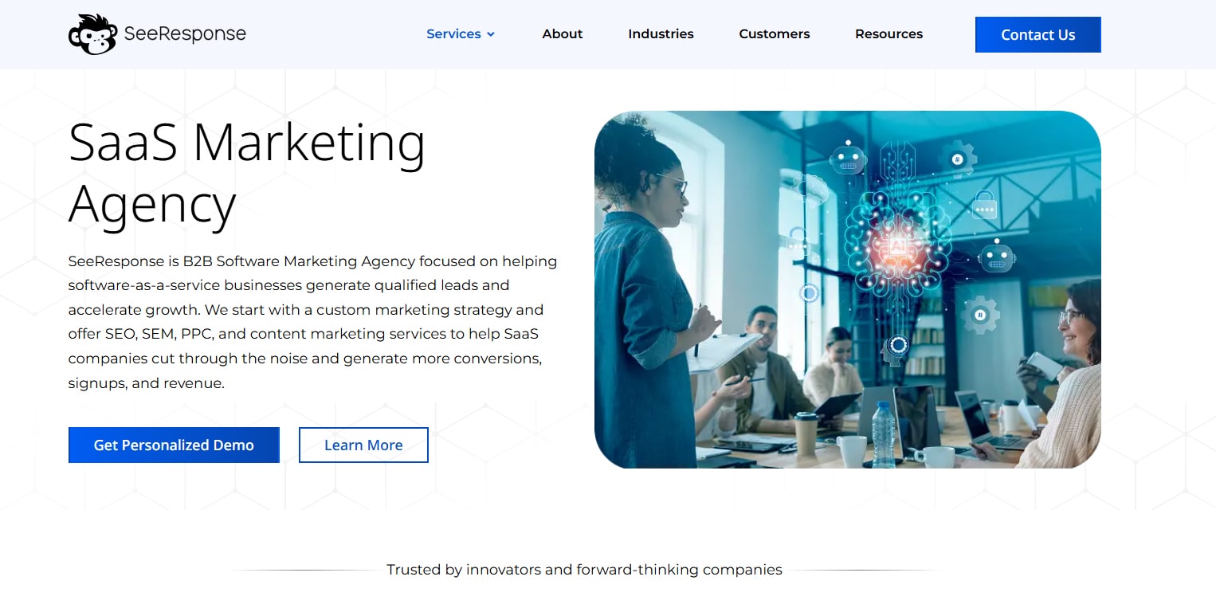
Task: Click the gear icon above the padlock
Action: [x=958, y=159]
